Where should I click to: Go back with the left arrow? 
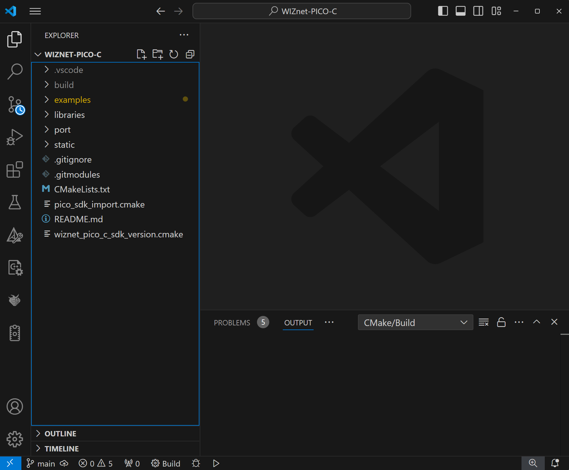[x=161, y=11]
